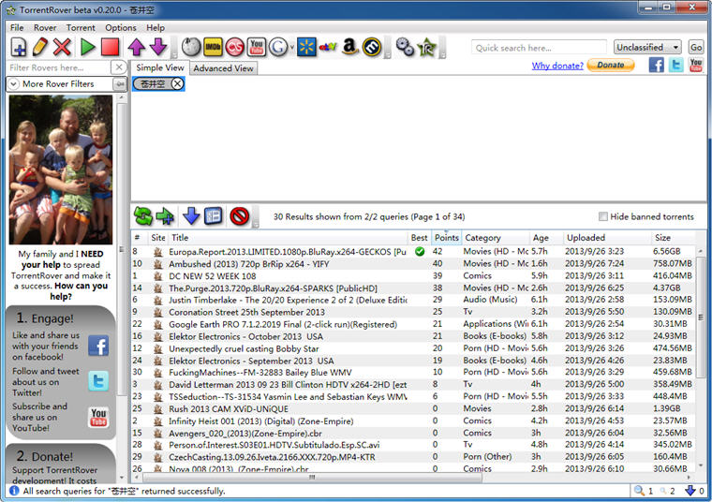Open Walmart lookup icon
The height and width of the screenshot is (502, 712).
pyautogui.click(x=306, y=47)
